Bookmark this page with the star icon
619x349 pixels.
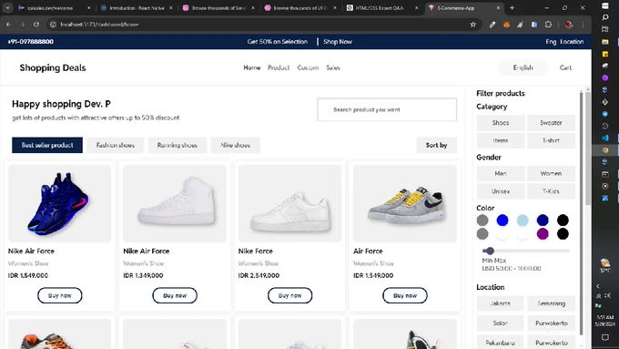click(x=473, y=25)
